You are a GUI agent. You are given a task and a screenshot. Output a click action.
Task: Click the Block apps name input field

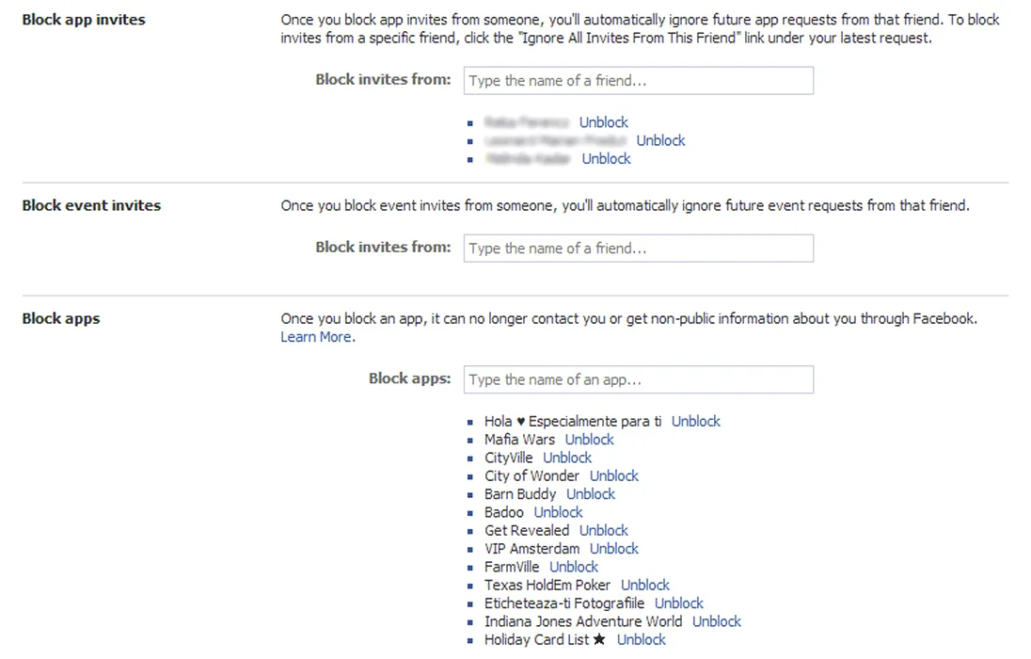point(638,380)
